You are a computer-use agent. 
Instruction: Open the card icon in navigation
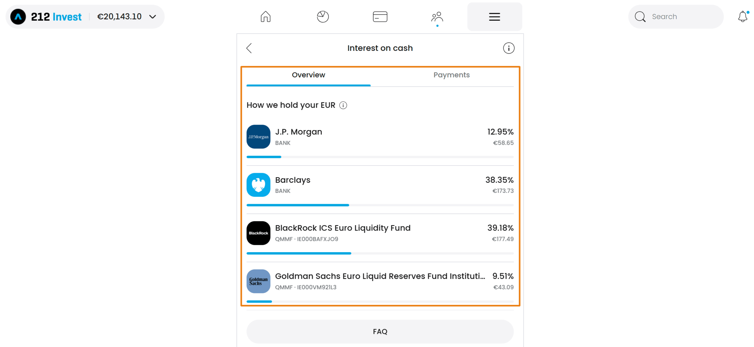click(x=380, y=17)
